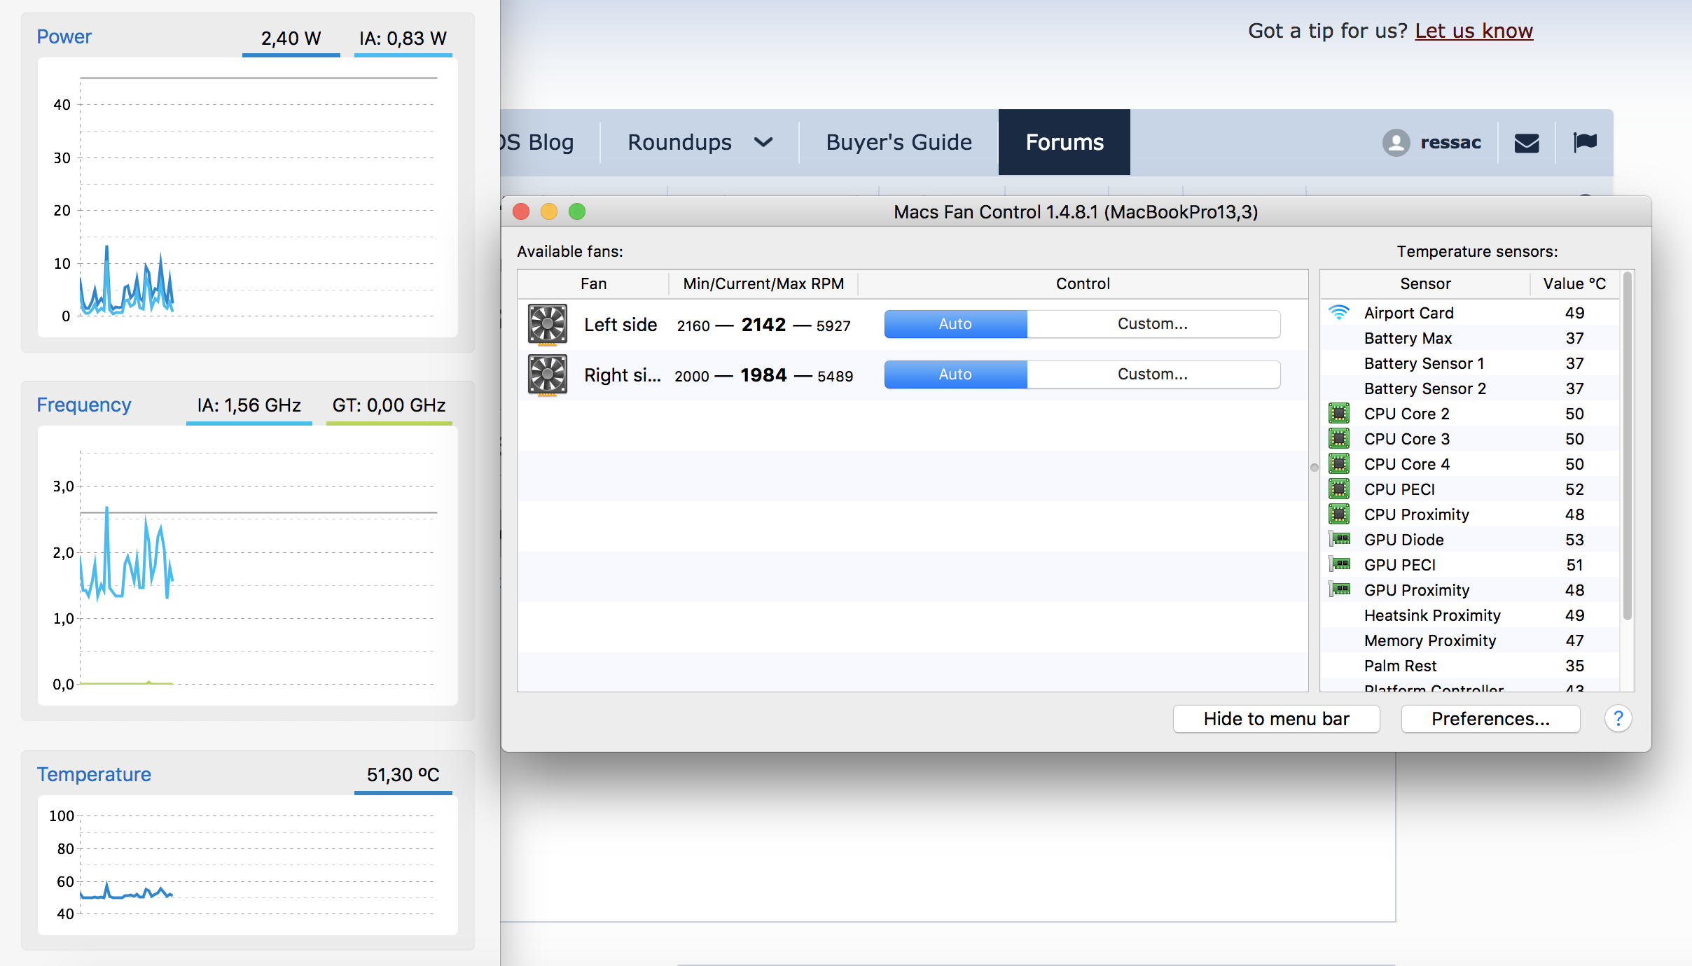
Task: Open Preferences button
Action: [x=1490, y=719]
